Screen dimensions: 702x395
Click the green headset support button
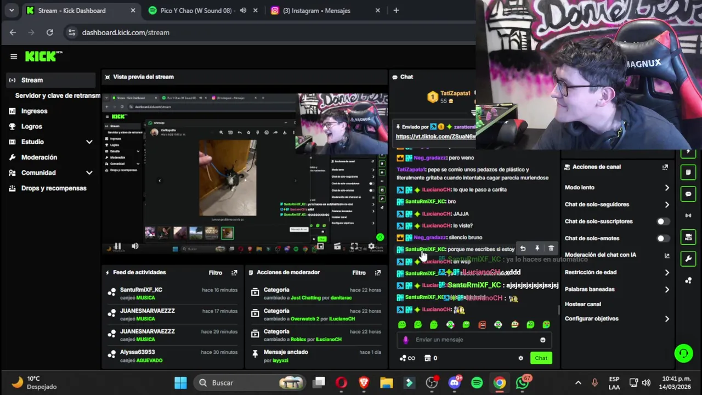(x=683, y=353)
